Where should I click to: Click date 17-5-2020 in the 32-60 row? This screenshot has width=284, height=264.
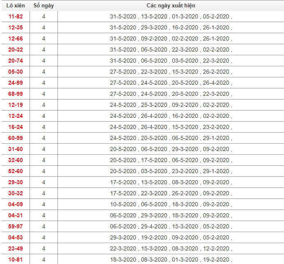pyautogui.click(x=154, y=160)
